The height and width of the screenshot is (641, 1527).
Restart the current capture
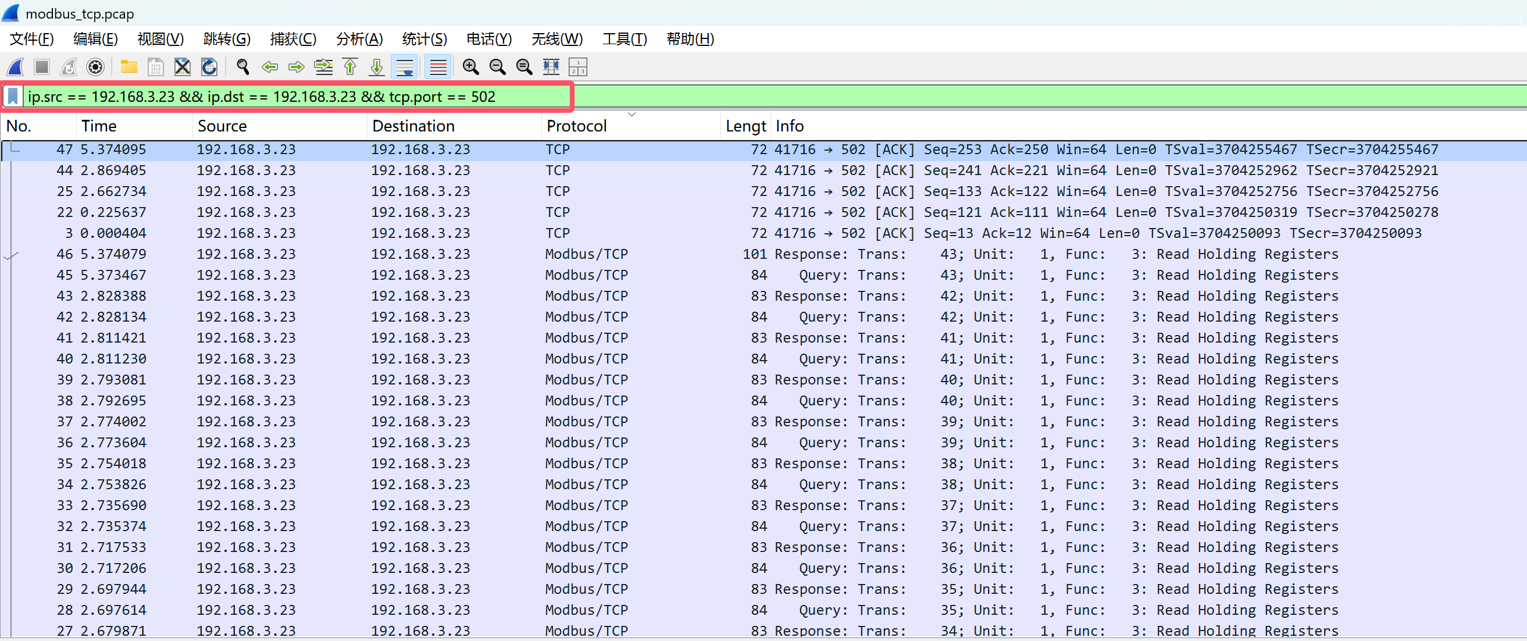[x=69, y=67]
